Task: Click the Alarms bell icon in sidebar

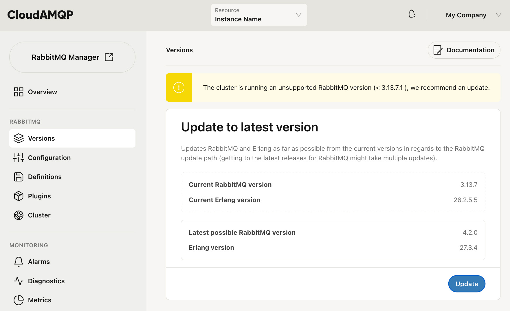Action: tap(19, 262)
